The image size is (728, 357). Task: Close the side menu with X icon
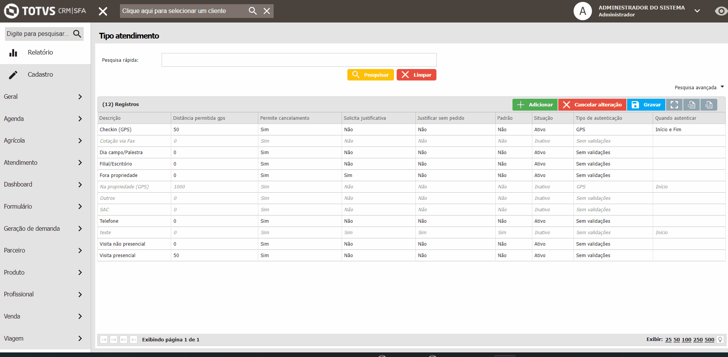(103, 11)
